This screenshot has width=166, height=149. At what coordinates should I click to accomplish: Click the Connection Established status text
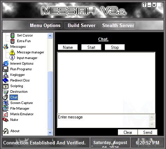click(44, 143)
